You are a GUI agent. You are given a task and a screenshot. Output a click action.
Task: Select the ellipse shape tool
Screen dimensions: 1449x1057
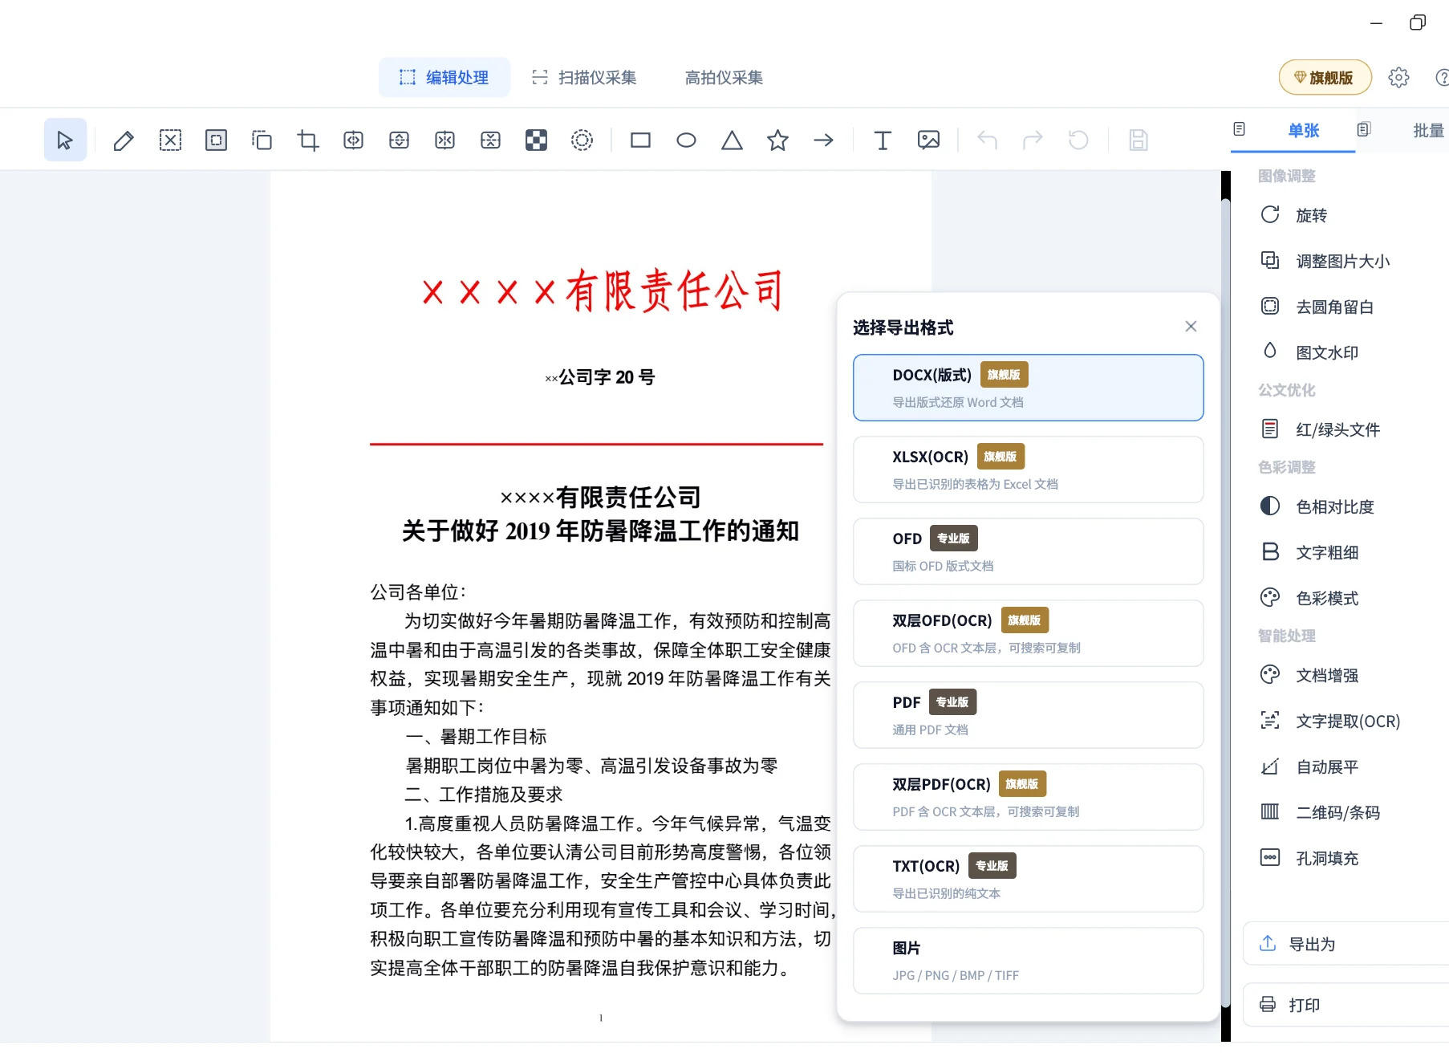pyautogui.click(x=686, y=140)
